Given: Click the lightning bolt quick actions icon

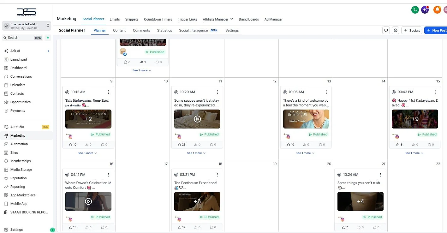Looking at the screenshot, I should point(48,38).
